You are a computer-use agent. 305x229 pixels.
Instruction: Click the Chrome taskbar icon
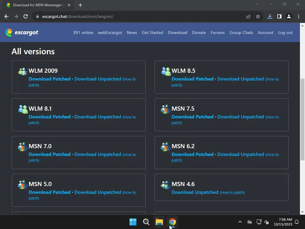(x=172, y=222)
